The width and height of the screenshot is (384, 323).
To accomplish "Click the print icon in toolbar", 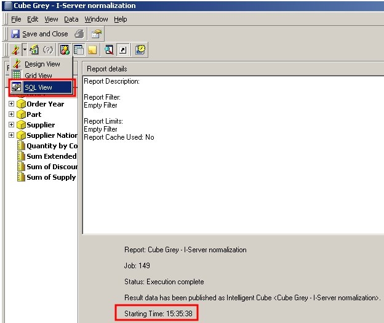I will (x=79, y=34).
